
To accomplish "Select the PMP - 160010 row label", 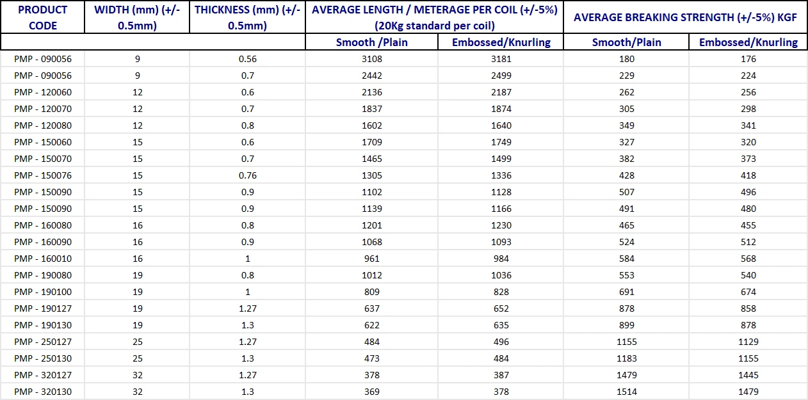I will (43, 259).
